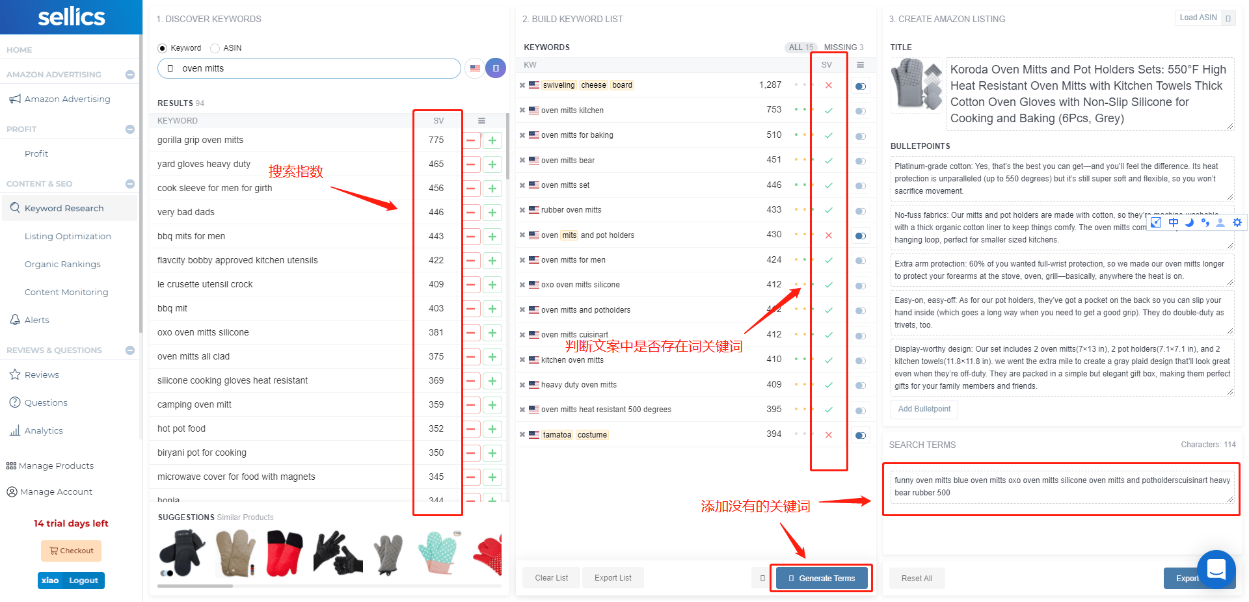1249x602 pixels.
Task: Click the results list vertical scrollbar
Action: pos(507,147)
